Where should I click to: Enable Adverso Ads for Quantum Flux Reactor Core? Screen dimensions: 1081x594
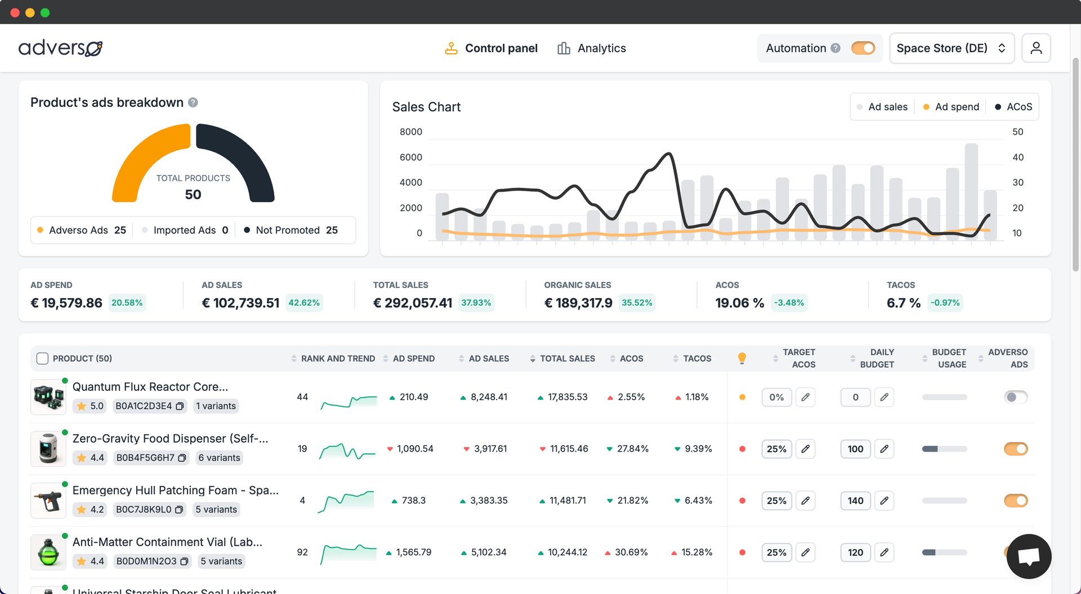(x=1016, y=397)
